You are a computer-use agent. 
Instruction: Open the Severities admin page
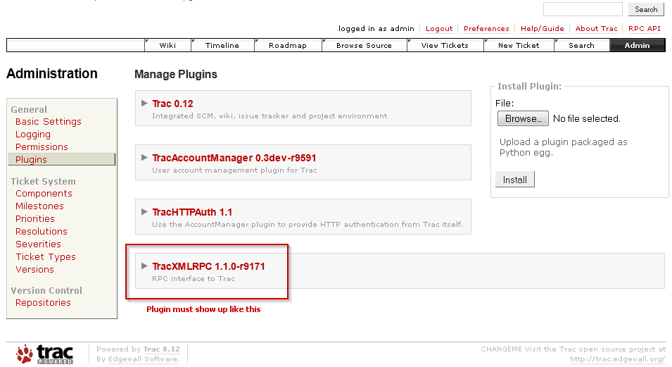pyautogui.click(x=38, y=244)
